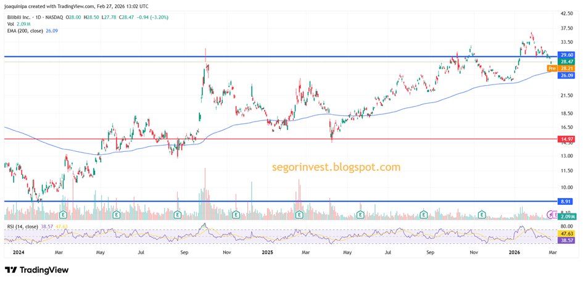Select the February 2025 earnings marker
583x282 pixels.
tap(299, 215)
